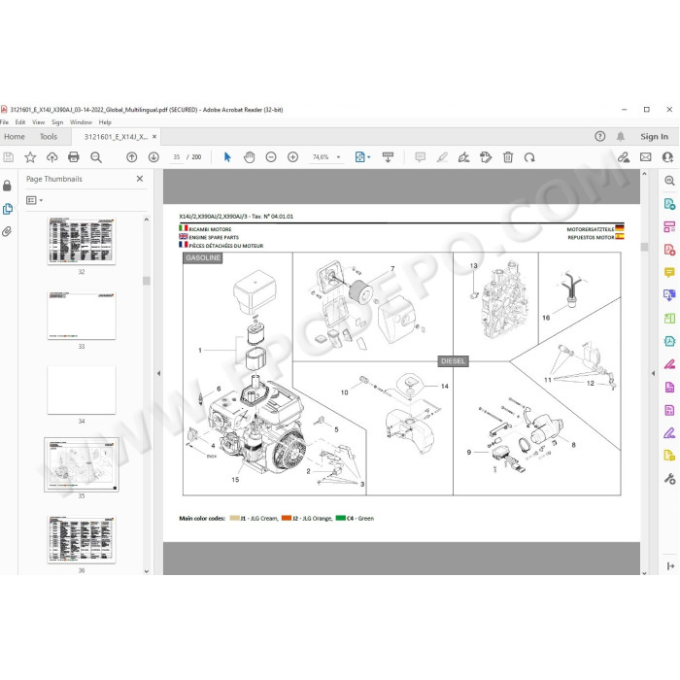680x680 pixels.
Task: Open the find text magnifier
Action: click(x=96, y=157)
